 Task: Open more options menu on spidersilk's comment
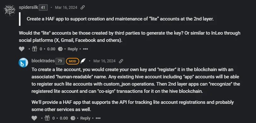pyautogui.click(x=86, y=49)
